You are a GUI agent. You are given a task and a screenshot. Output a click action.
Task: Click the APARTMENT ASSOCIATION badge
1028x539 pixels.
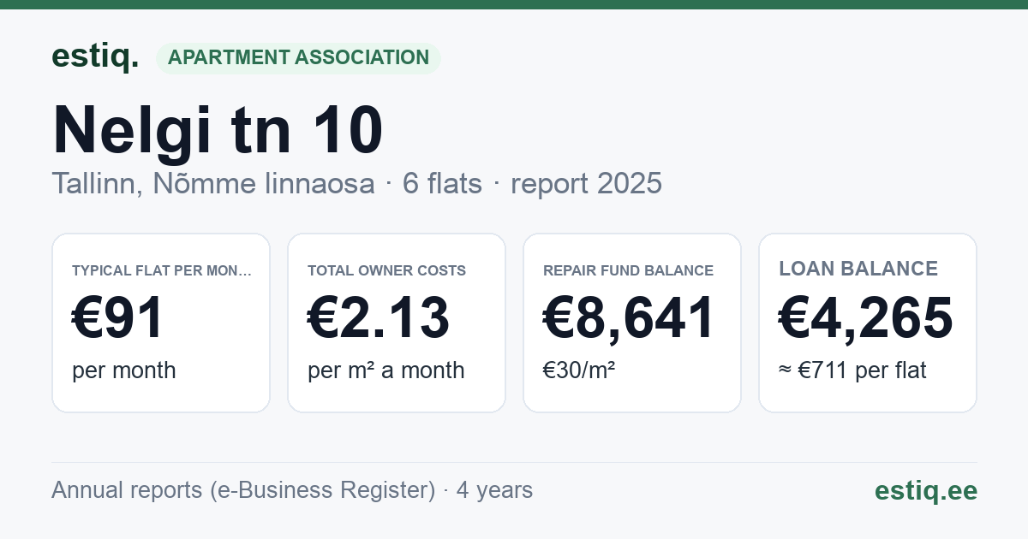[298, 57]
